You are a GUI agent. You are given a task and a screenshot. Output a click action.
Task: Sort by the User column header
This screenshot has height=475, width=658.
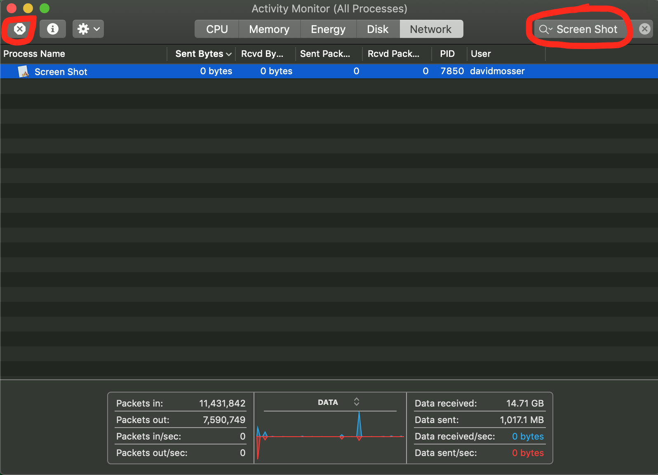coord(506,54)
